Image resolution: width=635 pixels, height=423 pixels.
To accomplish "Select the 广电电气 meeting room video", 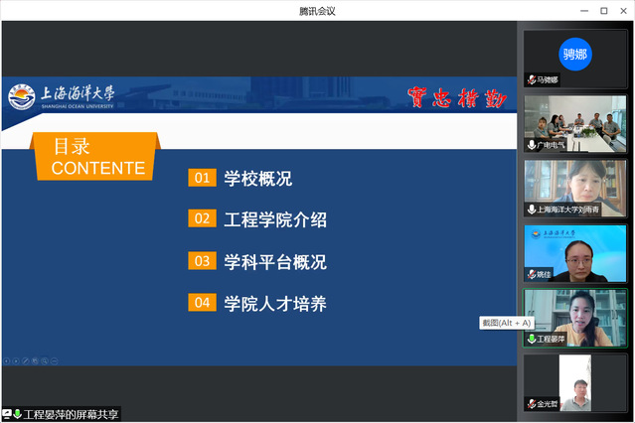I will 575,119.
